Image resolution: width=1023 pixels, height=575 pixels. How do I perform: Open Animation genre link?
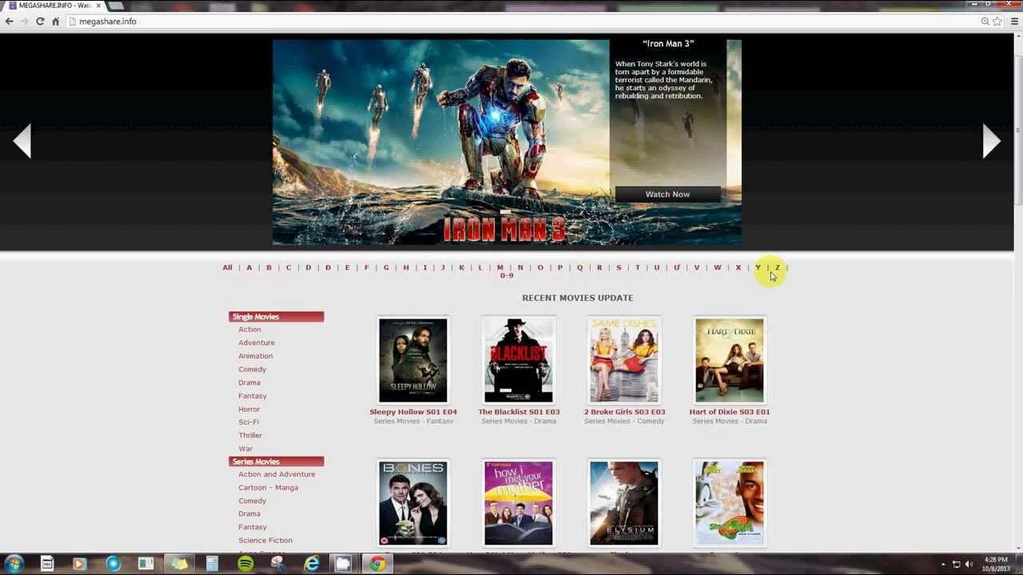coord(255,356)
